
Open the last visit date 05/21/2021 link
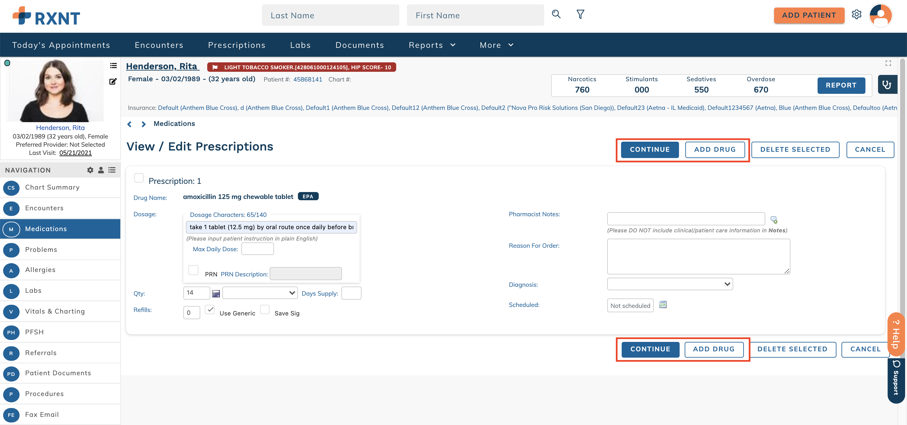tap(75, 153)
